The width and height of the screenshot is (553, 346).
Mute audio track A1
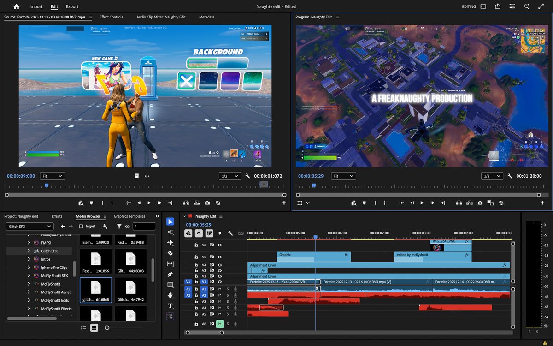pos(220,289)
